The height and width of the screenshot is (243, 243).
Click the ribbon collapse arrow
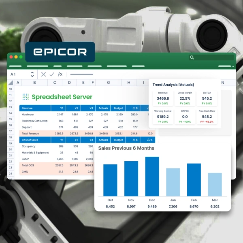pos(233,66)
